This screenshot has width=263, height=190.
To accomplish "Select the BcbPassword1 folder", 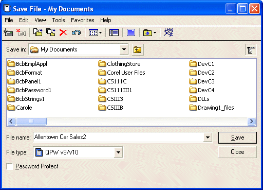I will 29,90.
